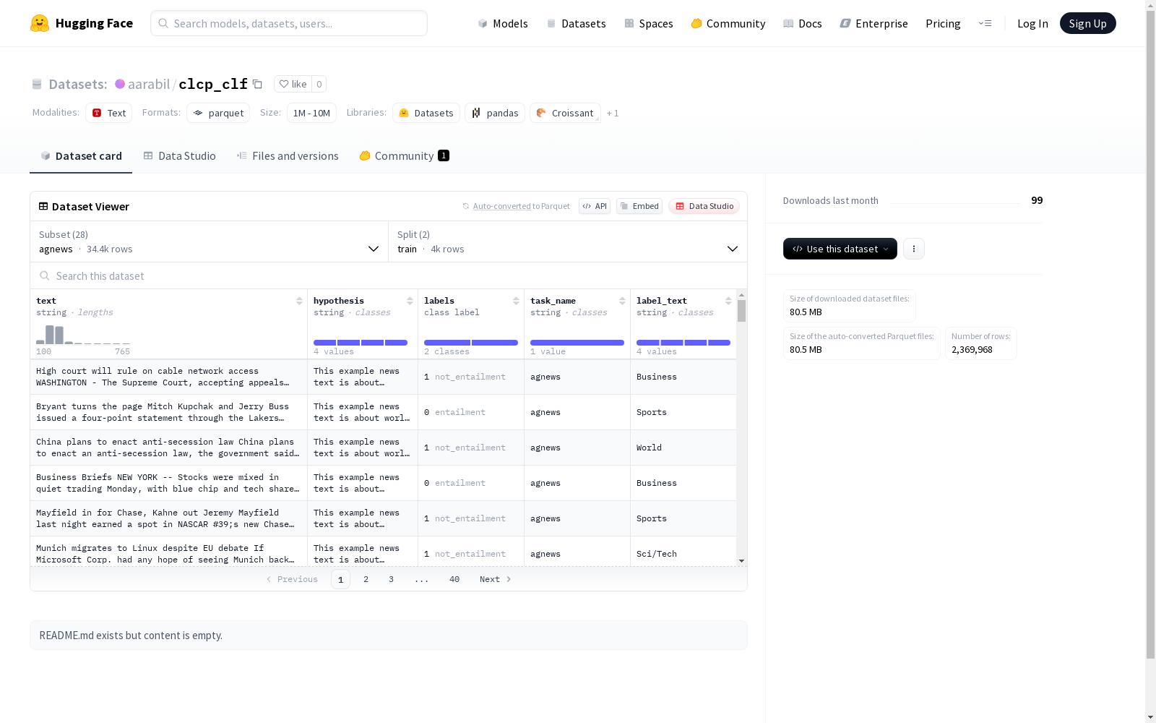The height and width of the screenshot is (723, 1156).
Task: Click the Next page button
Action: coord(496,579)
